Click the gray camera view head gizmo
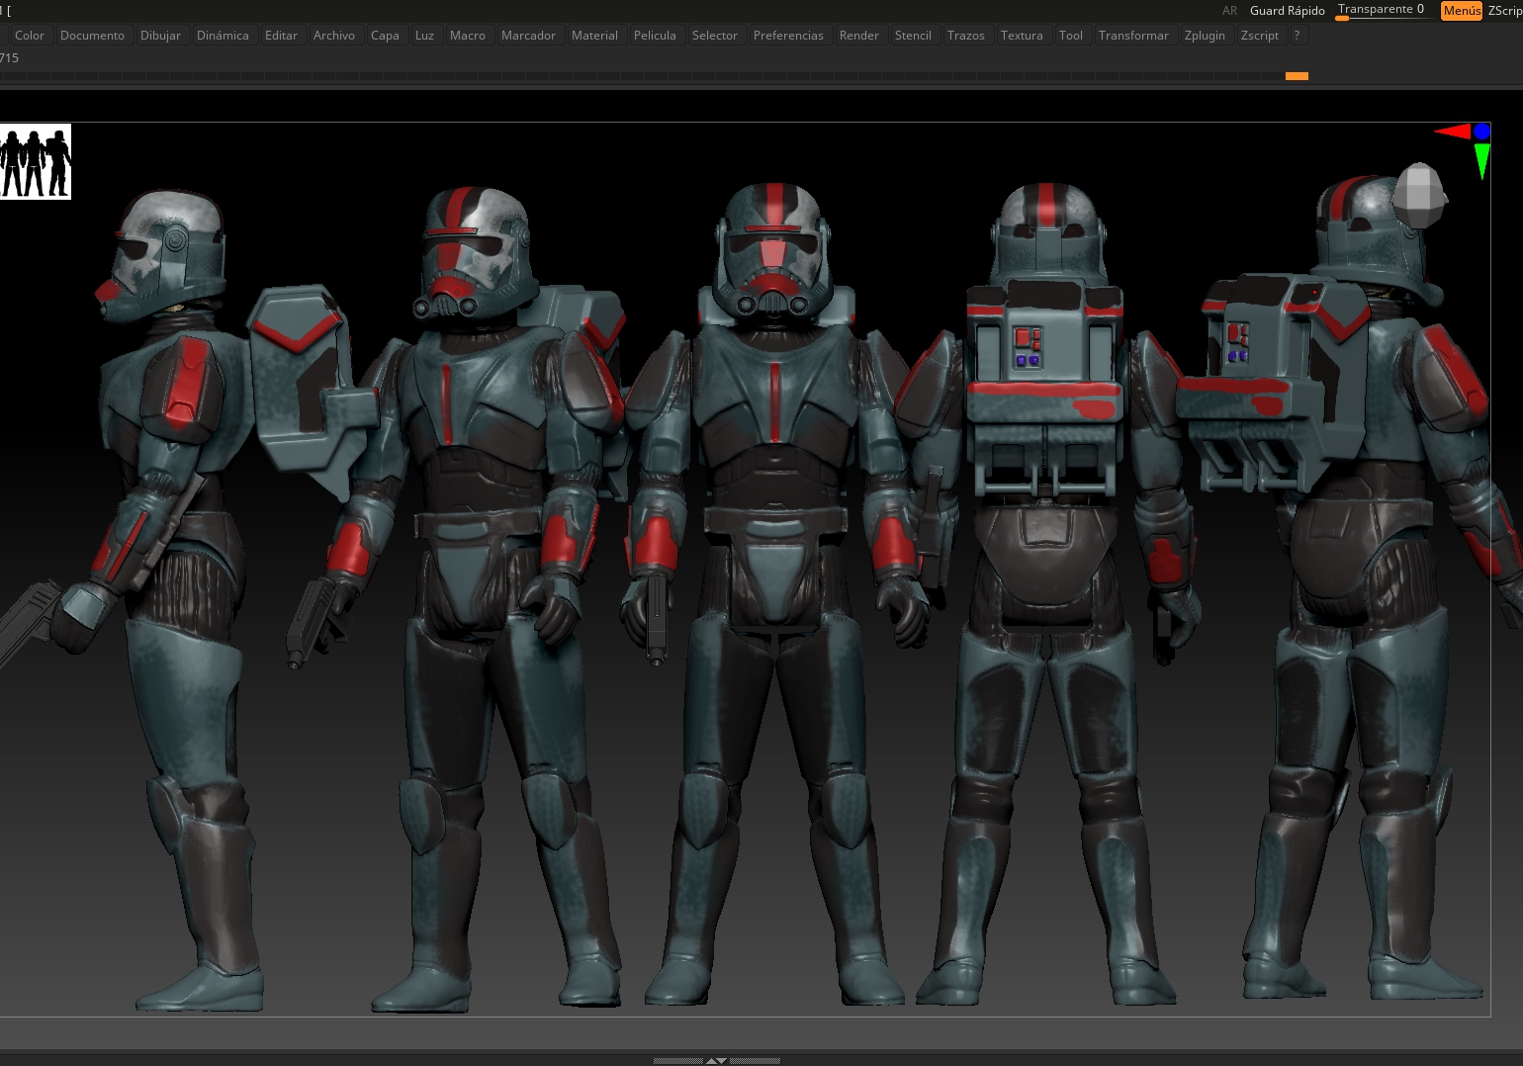1523x1066 pixels. 1419,195
